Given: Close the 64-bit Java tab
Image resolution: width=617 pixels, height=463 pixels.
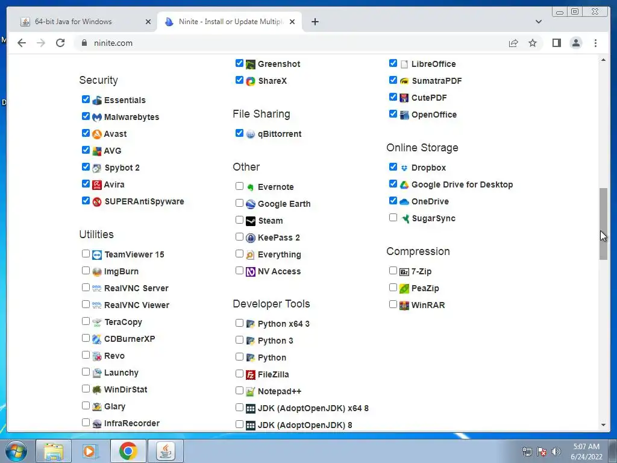Looking at the screenshot, I should click(x=148, y=22).
